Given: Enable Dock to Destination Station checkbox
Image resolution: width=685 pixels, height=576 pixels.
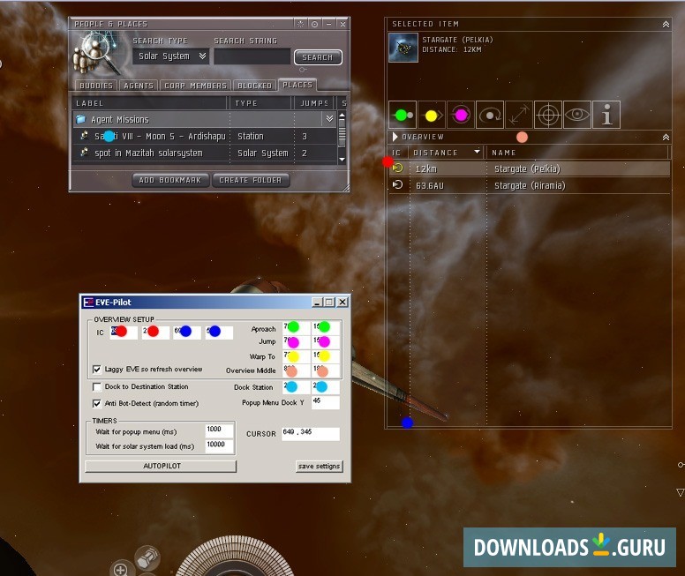Looking at the screenshot, I should [x=97, y=386].
